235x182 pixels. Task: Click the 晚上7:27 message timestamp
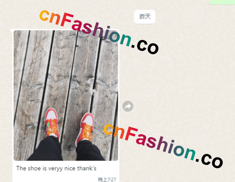tap(107, 179)
